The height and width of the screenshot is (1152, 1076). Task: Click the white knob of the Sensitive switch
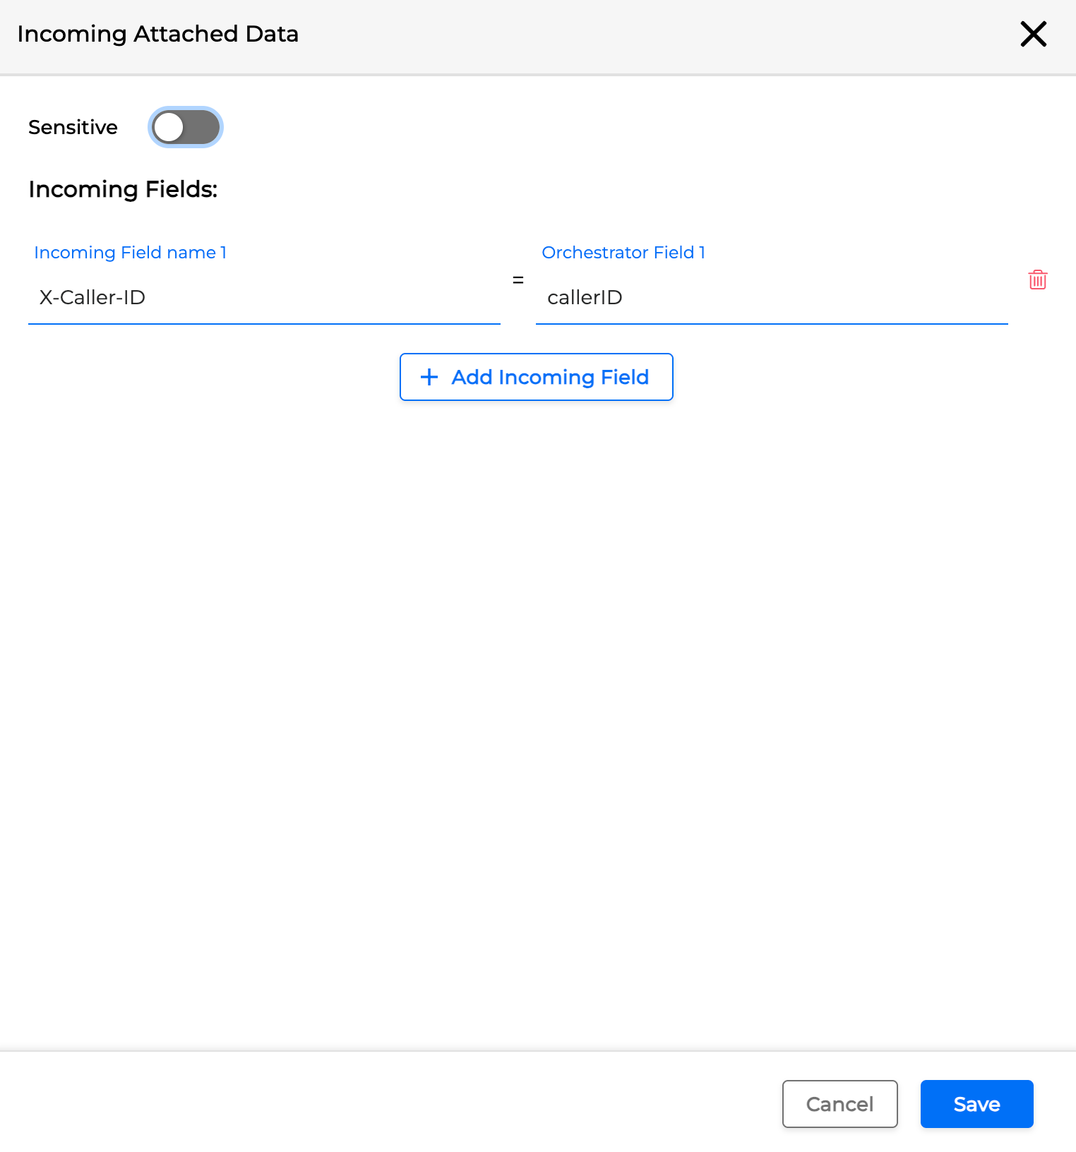pyautogui.click(x=169, y=128)
